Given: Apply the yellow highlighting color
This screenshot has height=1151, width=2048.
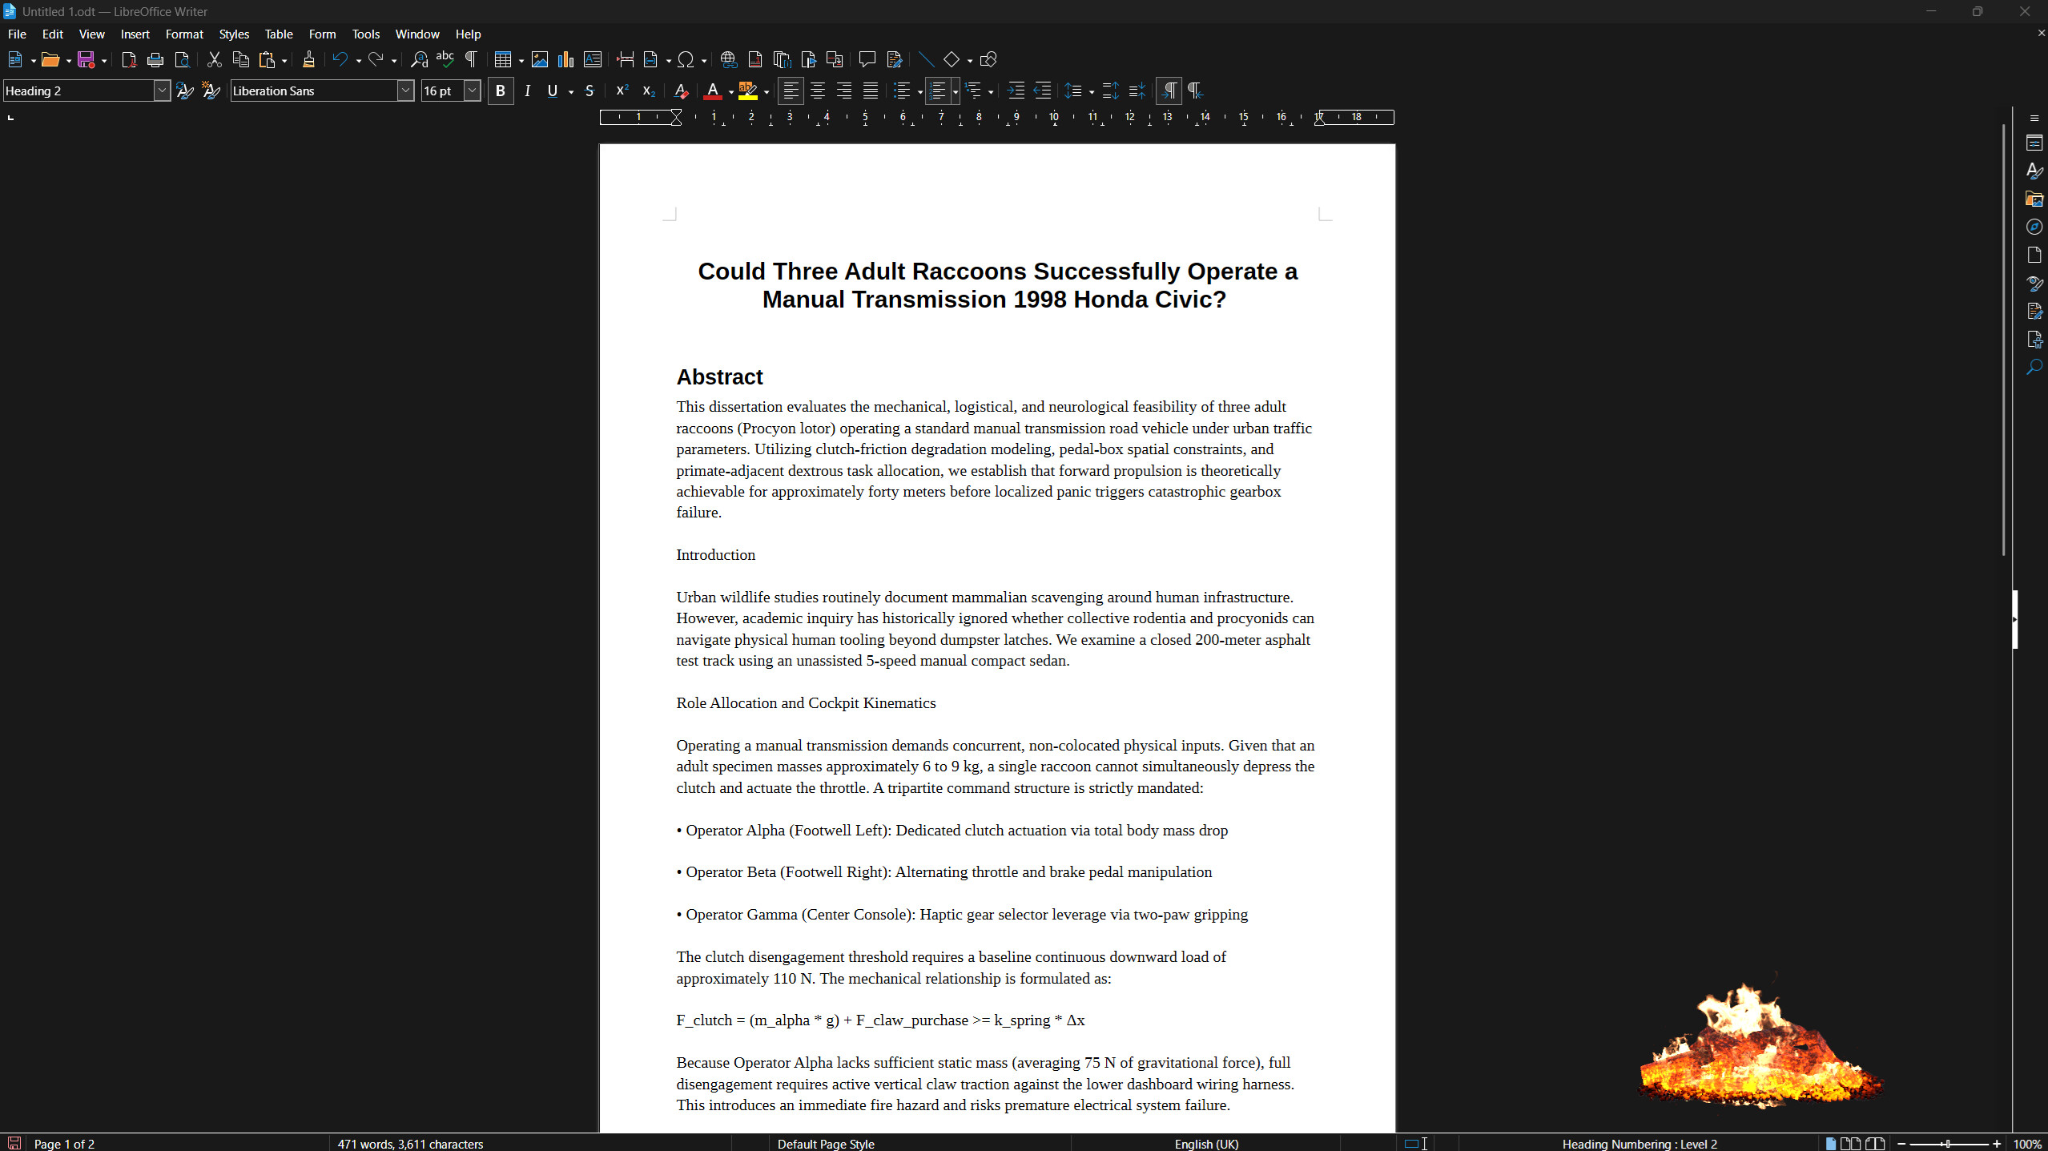Looking at the screenshot, I should [x=747, y=91].
